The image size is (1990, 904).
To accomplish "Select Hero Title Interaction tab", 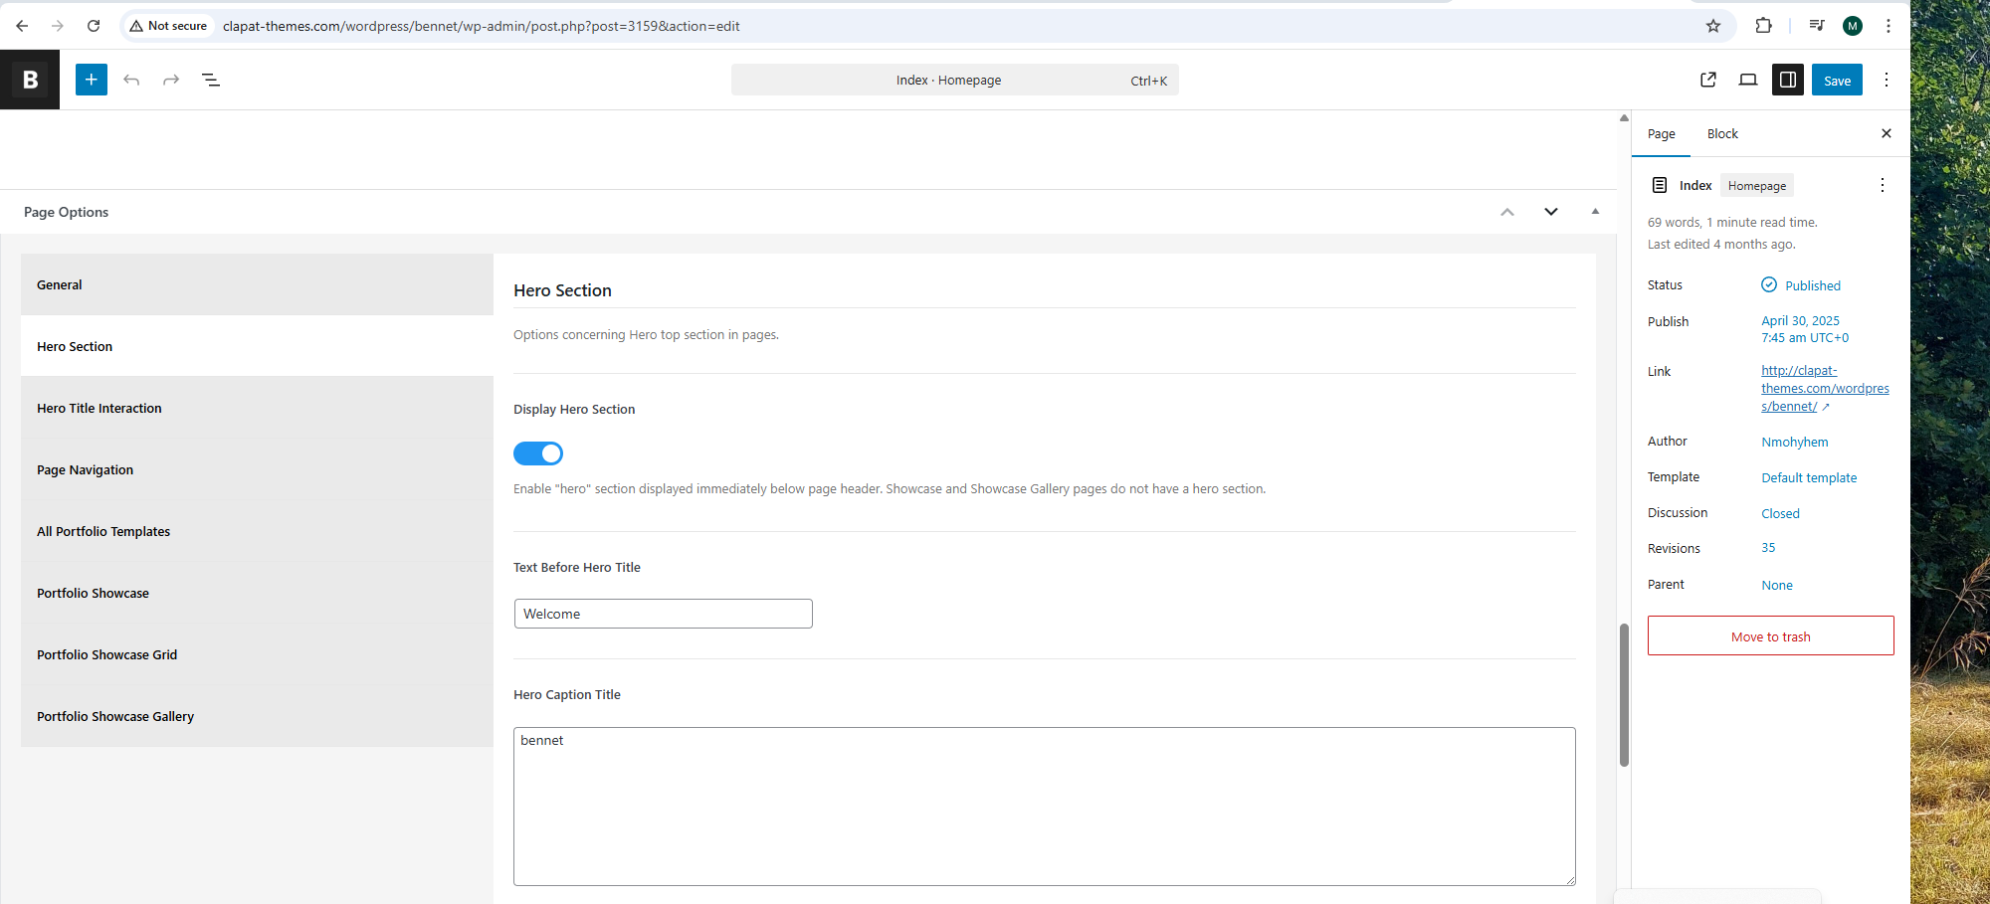I will (257, 408).
